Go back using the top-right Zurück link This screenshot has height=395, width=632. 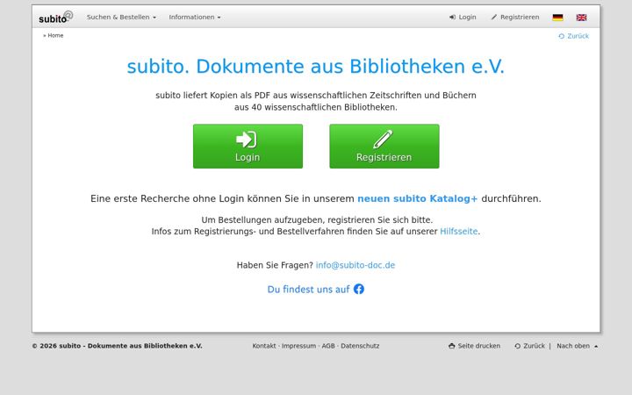pyautogui.click(x=573, y=36)
